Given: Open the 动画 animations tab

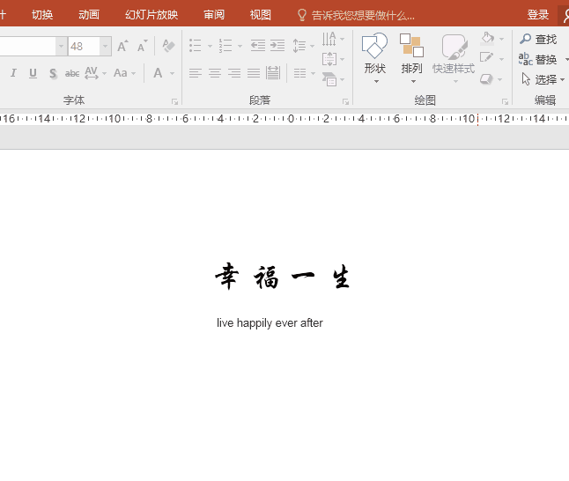Looking at the screenshot, I should pos(89,15).
